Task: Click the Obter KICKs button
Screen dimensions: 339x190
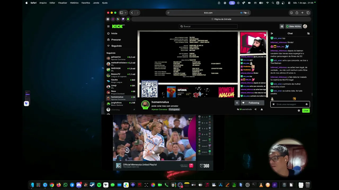Action: coord(293,26)
